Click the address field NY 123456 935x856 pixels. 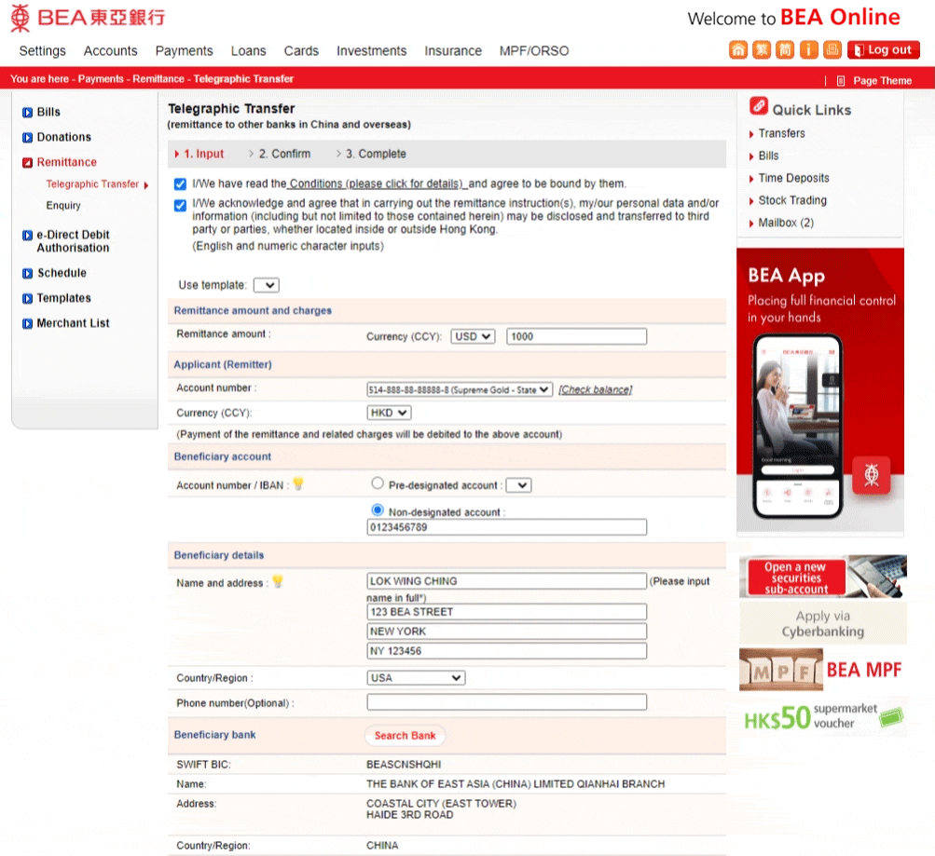(507, 651)
